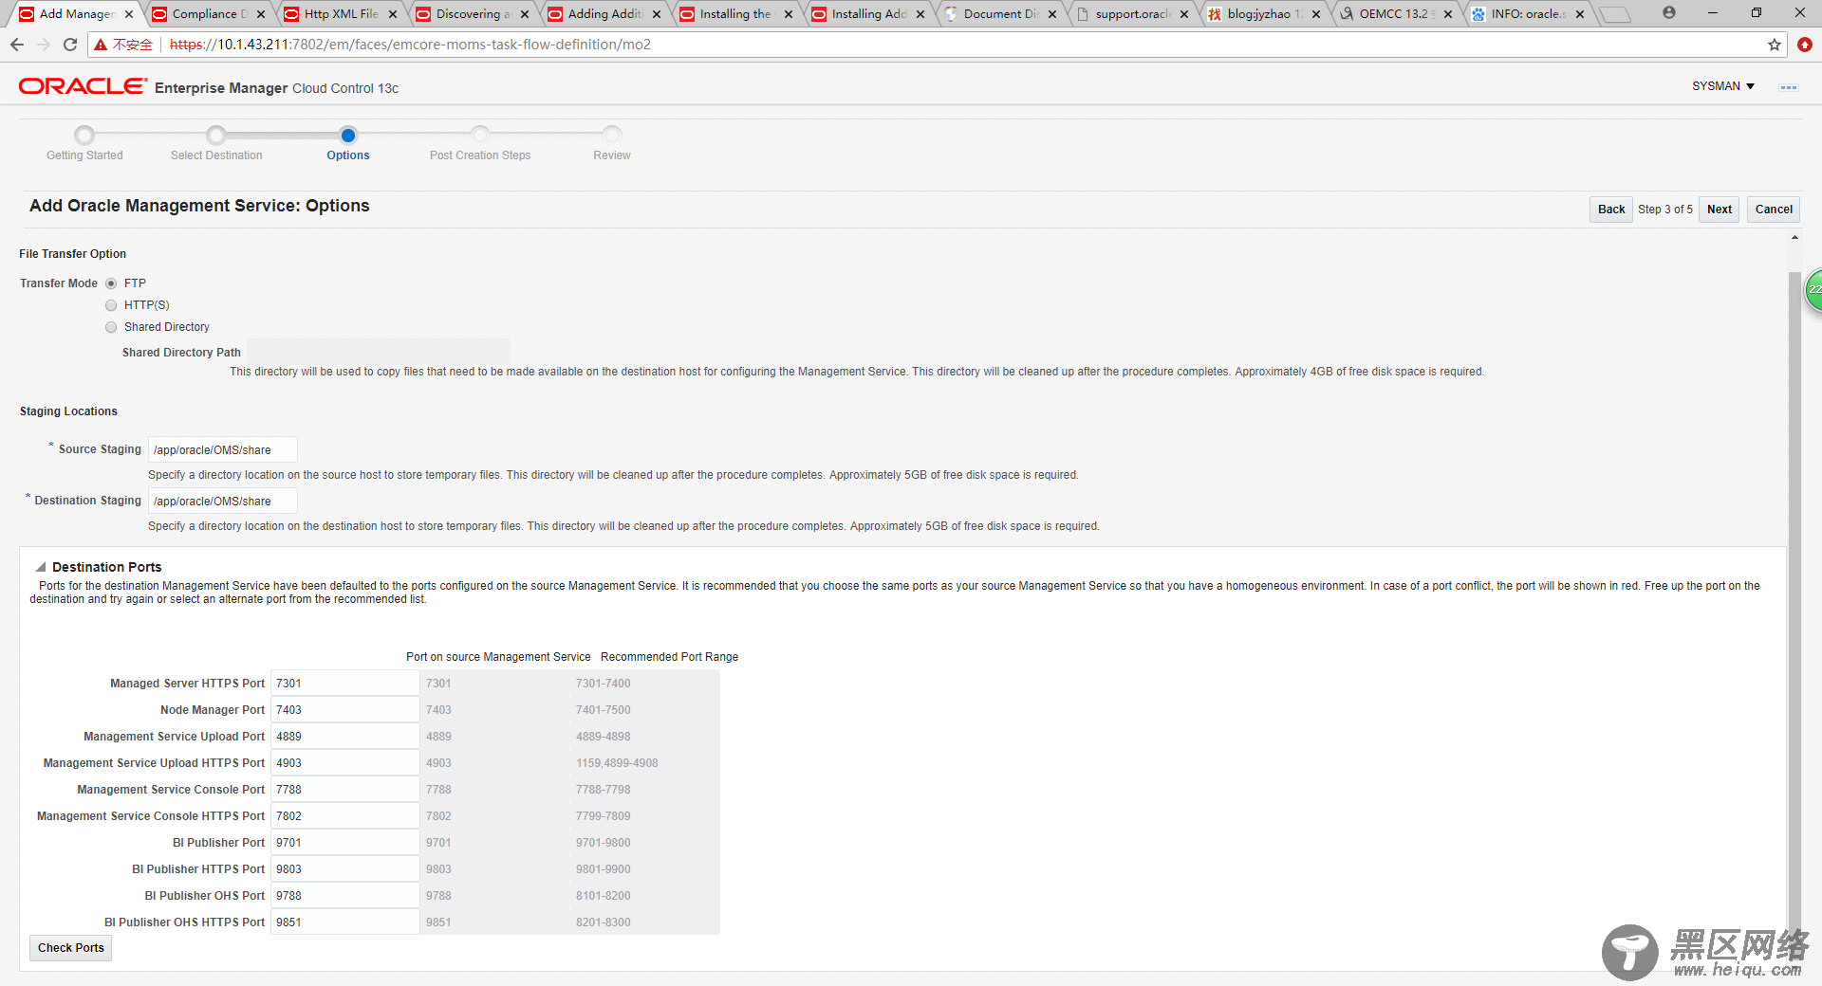The width and height of the screenshot is (1822, 986).
Task: Click the Check Ports button
Action: (x=71, y=948)
